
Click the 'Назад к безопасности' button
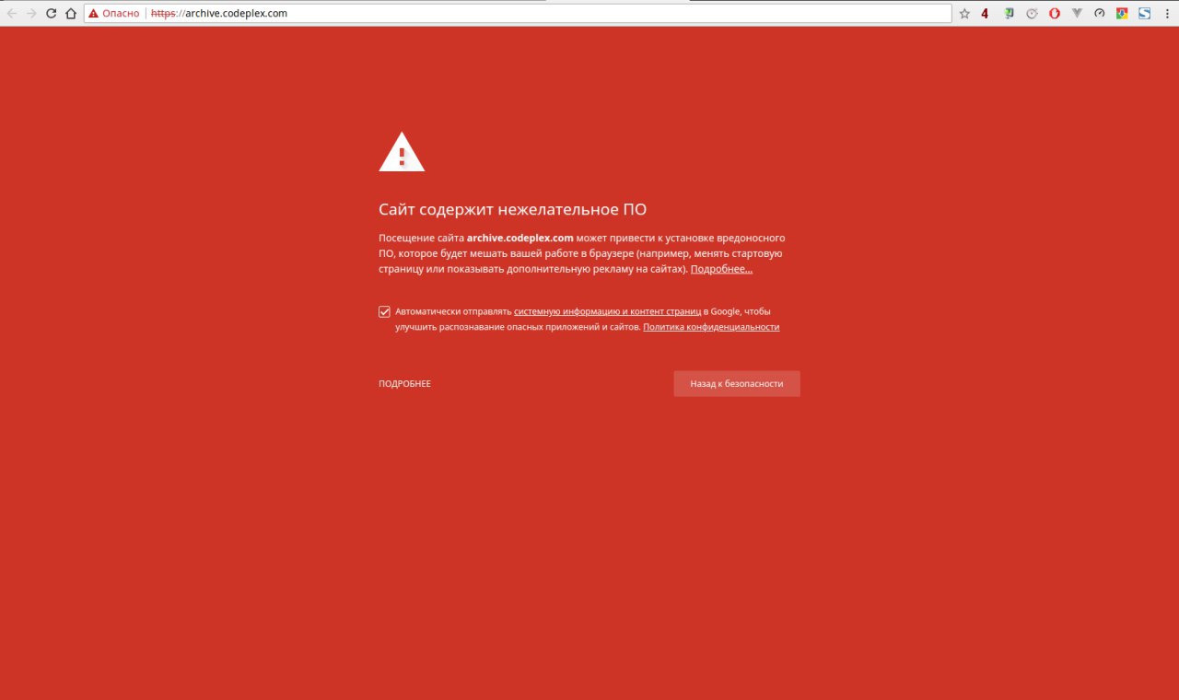(x=737, y=384)
